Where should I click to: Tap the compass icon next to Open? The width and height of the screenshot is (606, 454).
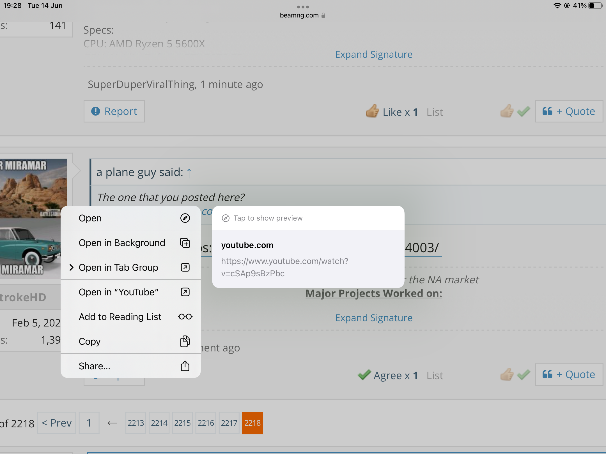click(x=185, y=218)
